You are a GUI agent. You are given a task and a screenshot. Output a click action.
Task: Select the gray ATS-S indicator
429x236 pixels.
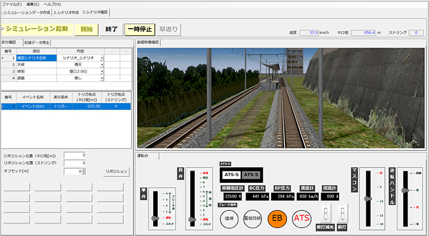click(x=251, y=175)
